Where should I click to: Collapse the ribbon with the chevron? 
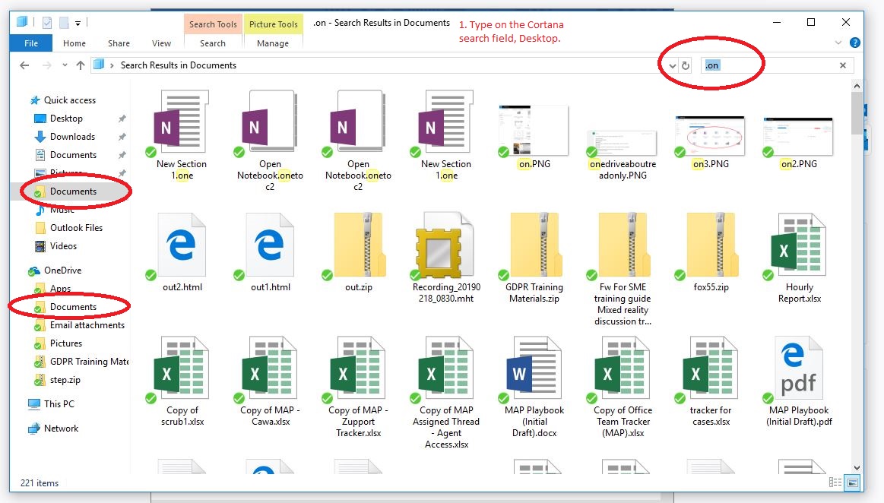click(x=838, y=43)
